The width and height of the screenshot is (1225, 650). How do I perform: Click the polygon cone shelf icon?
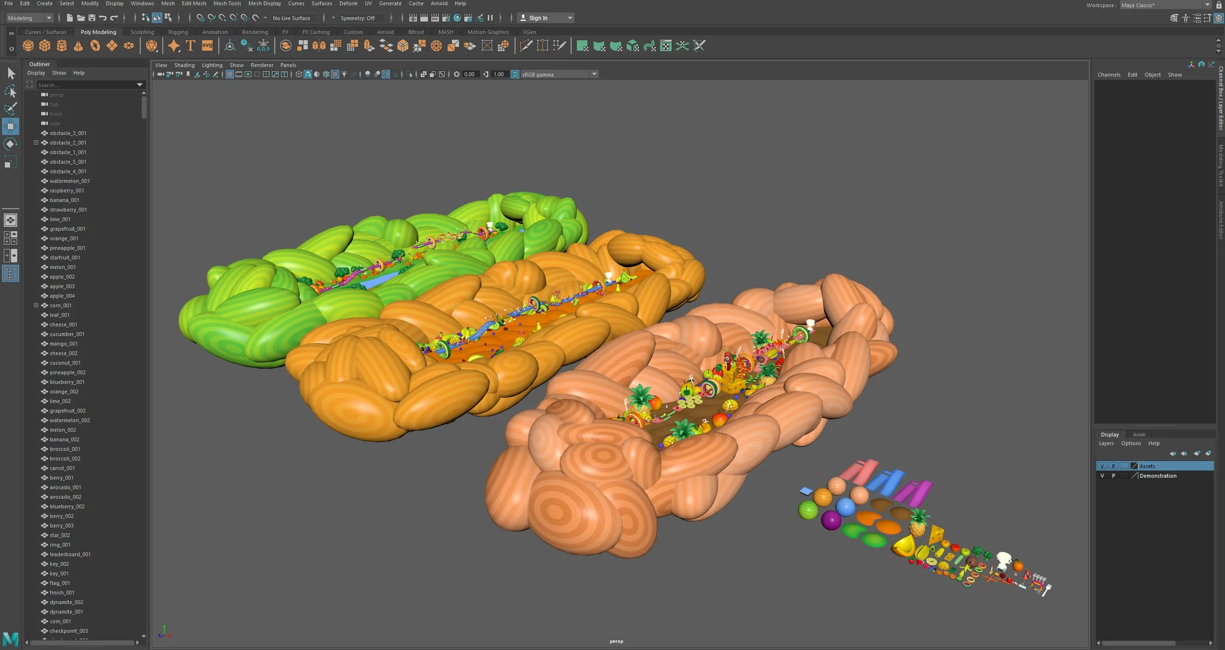[78, 46]
